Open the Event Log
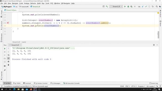The height and width of the screenshot is (91, 162). tap(154, 83)
